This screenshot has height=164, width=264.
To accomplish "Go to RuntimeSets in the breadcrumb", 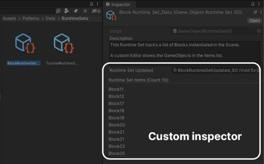I will point(75,18).
